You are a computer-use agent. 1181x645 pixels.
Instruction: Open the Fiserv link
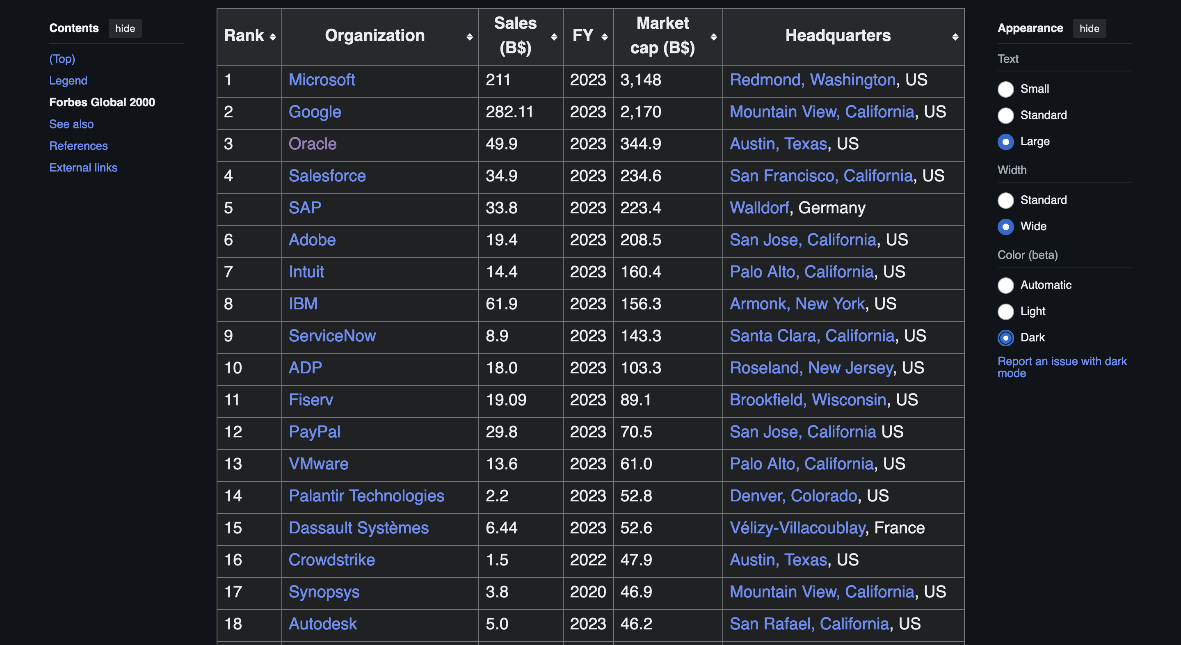coord(311,400)
